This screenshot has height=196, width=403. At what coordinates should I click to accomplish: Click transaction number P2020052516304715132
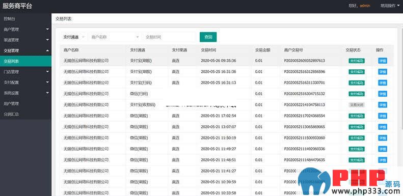coord(305,94)
